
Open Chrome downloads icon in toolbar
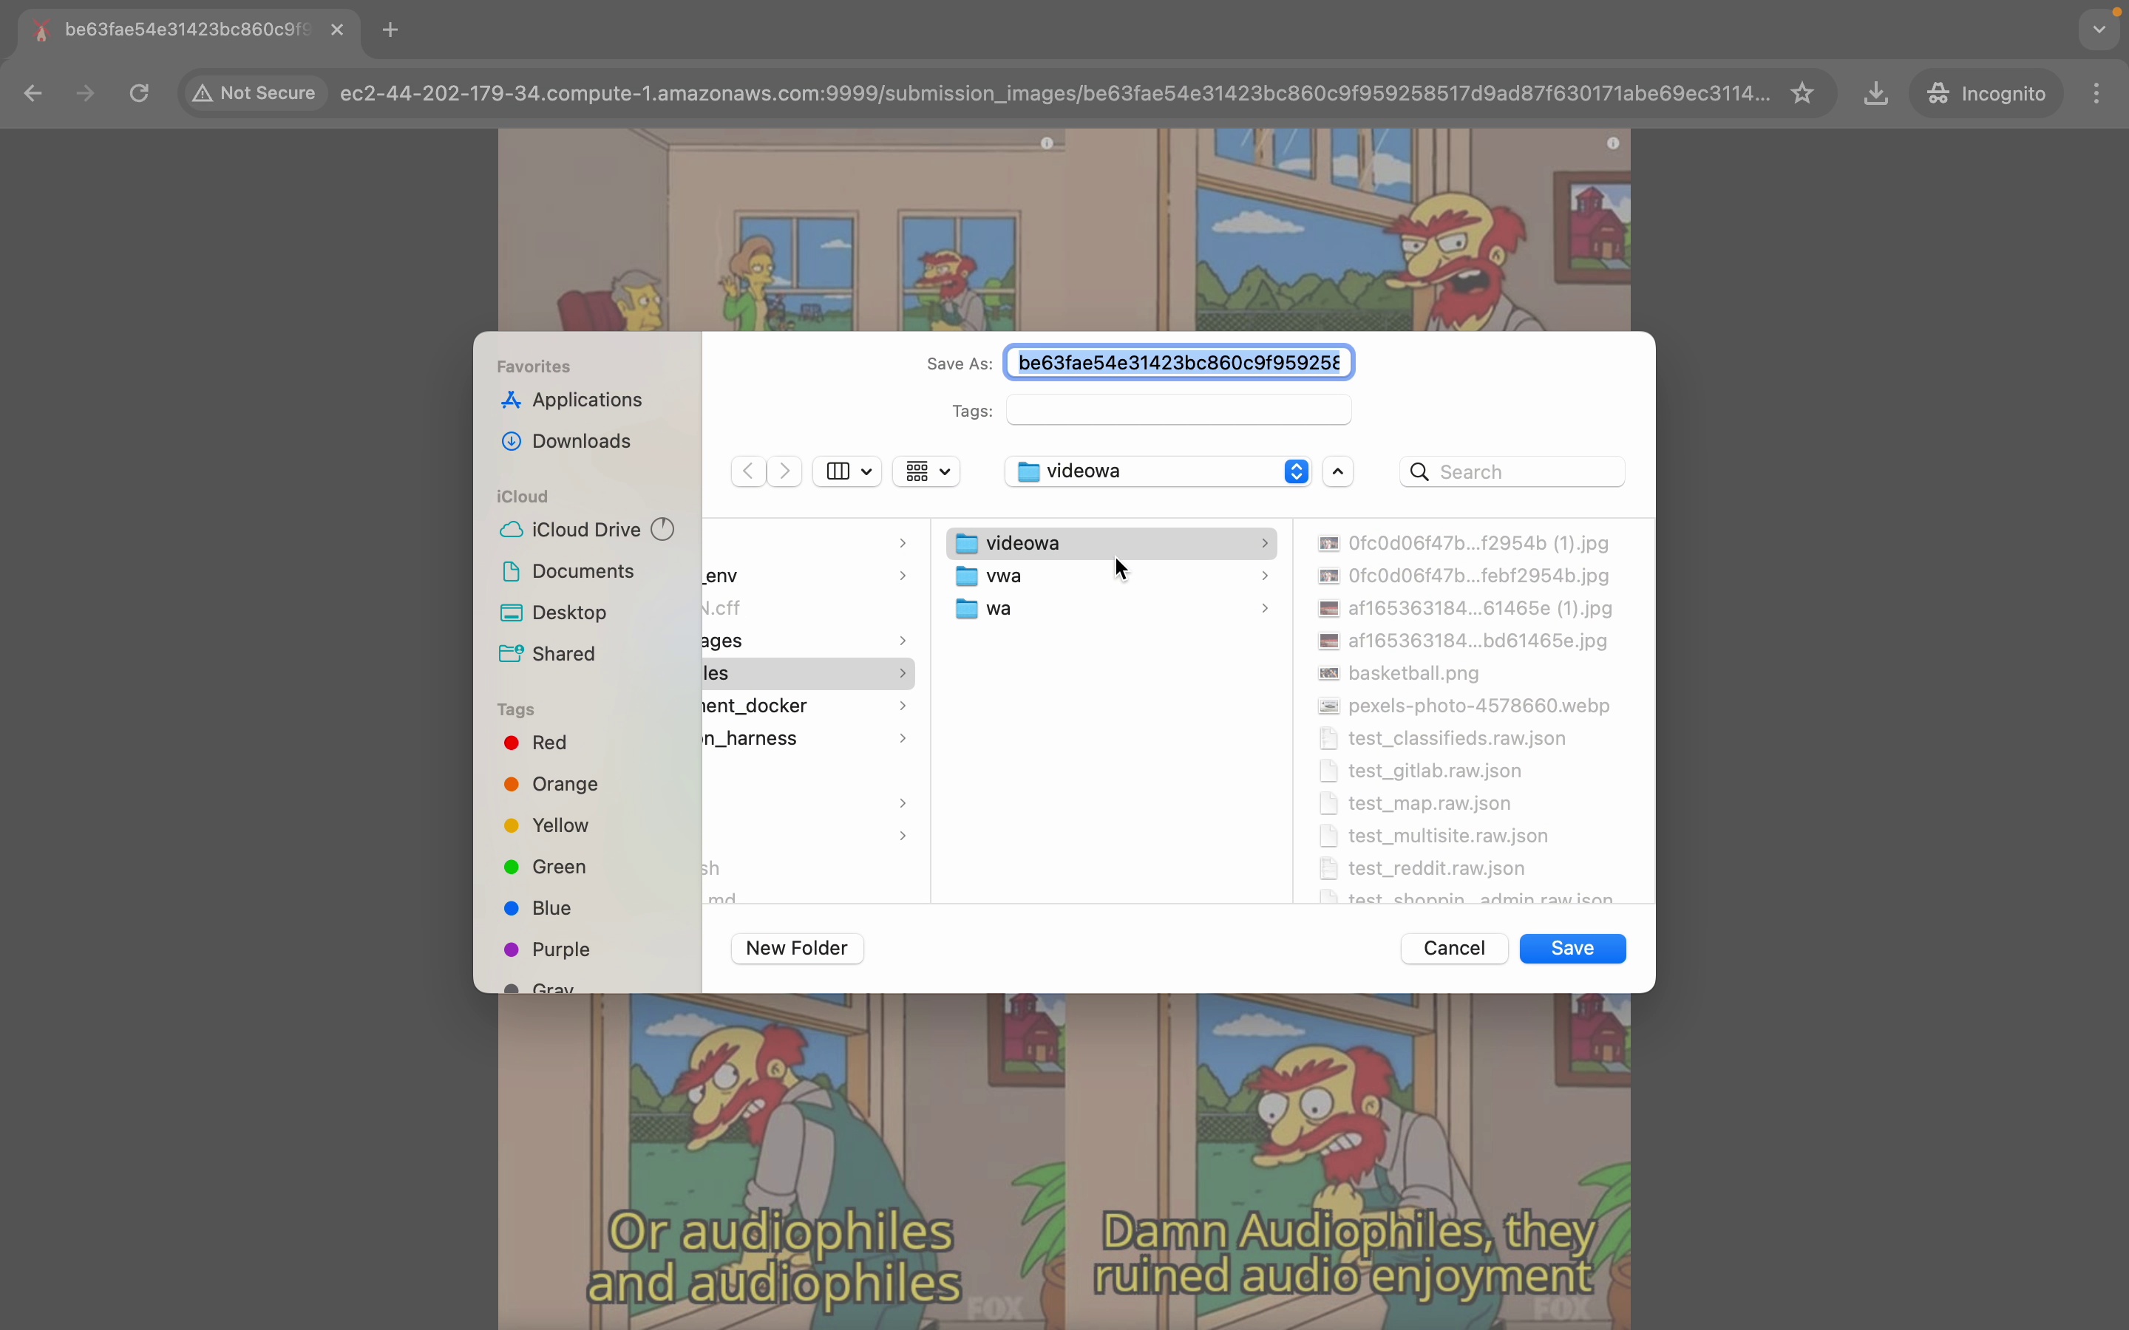[1875, 93]
